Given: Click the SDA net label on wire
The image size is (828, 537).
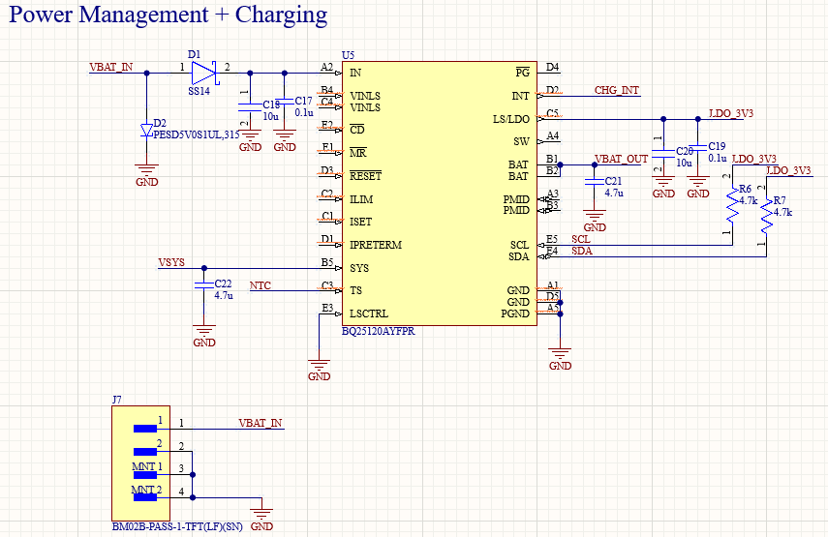Looking at the screenshot, I should 582,252.
